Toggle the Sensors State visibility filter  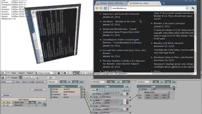coord(81,82)
